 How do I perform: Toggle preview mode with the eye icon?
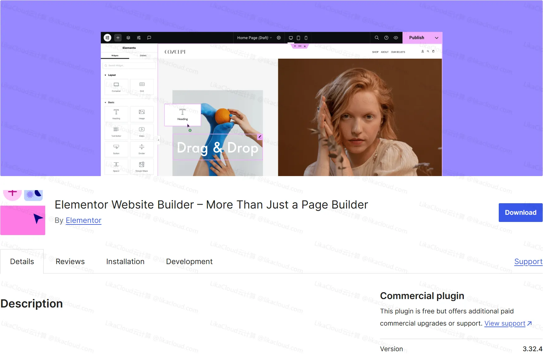click(x=396, y=37)
